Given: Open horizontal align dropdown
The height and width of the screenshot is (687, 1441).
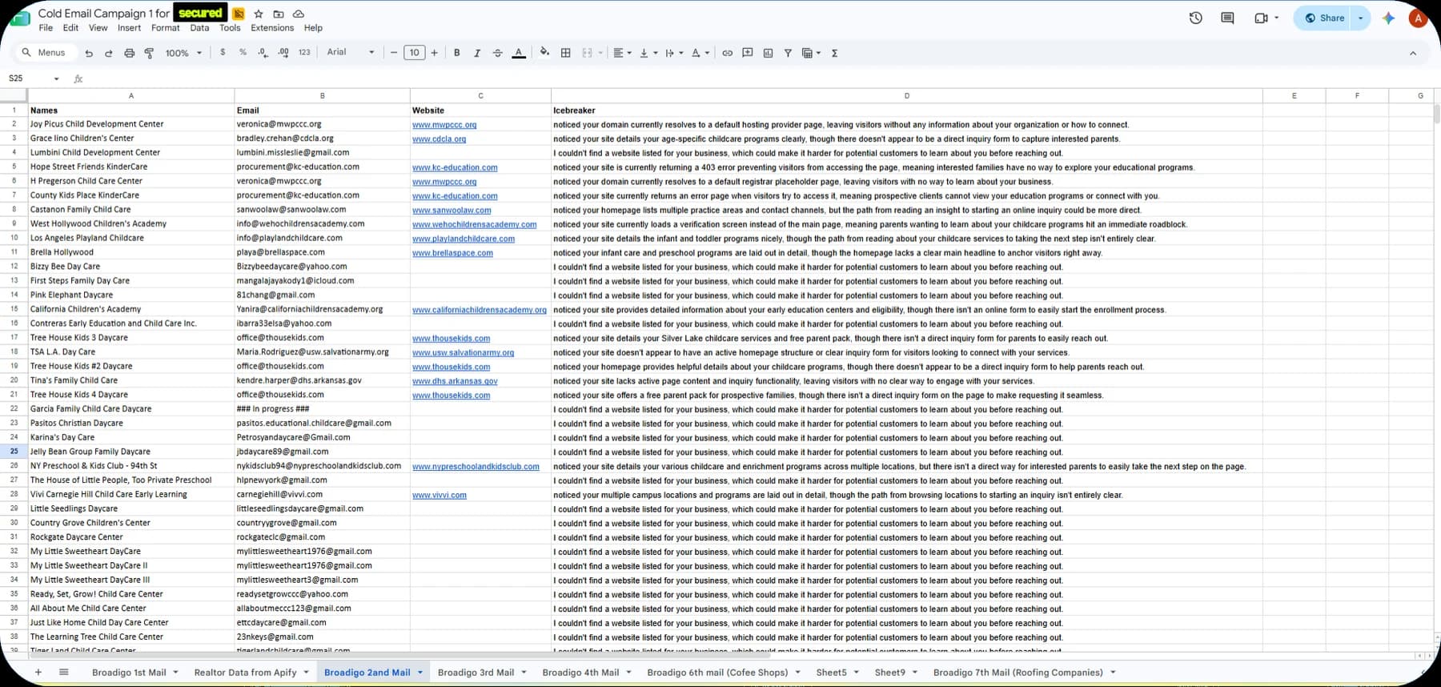Looking at the screenshot, I should [622, 53].
